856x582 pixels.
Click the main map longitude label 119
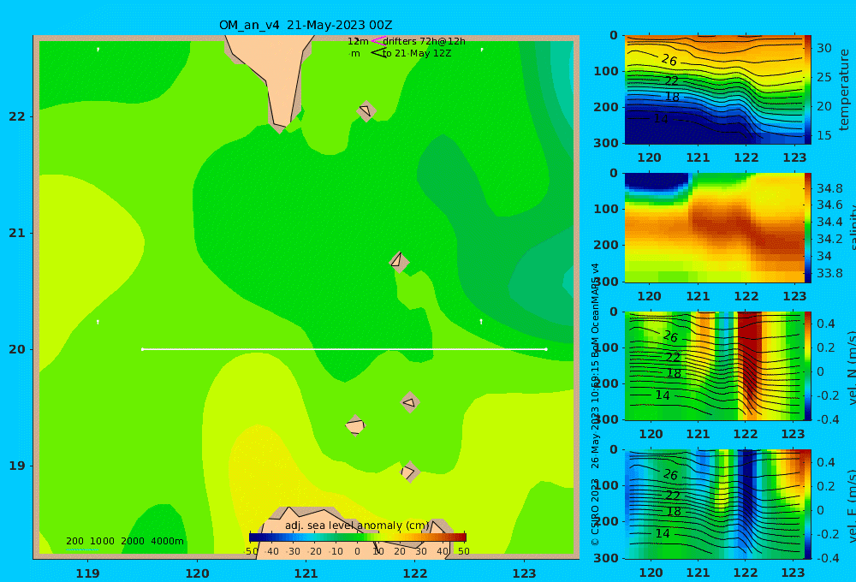87,573
